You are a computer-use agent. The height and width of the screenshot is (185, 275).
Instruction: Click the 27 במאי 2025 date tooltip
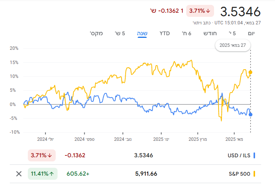[x=233, y=45]
